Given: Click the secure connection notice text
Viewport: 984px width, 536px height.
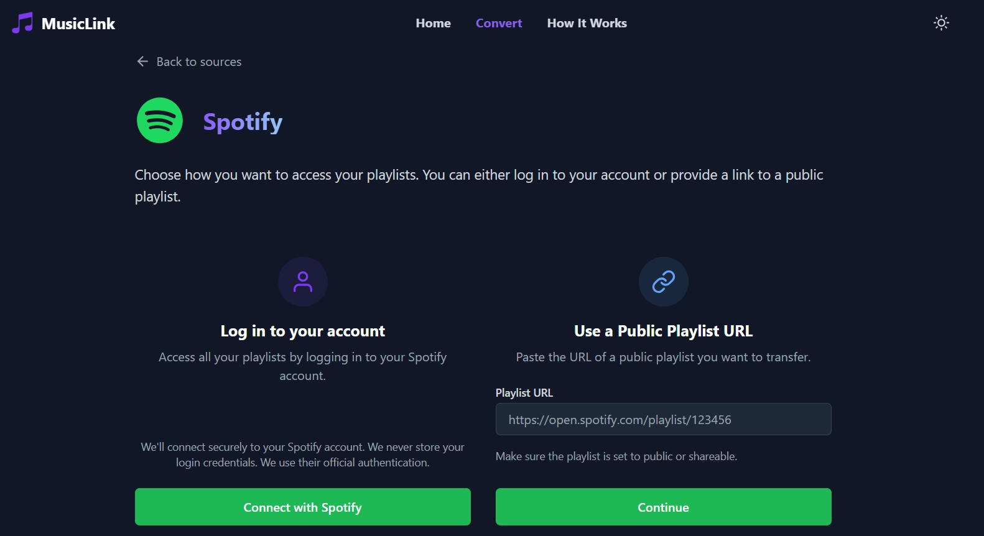Looking at the screenshot, I should 303,455.
